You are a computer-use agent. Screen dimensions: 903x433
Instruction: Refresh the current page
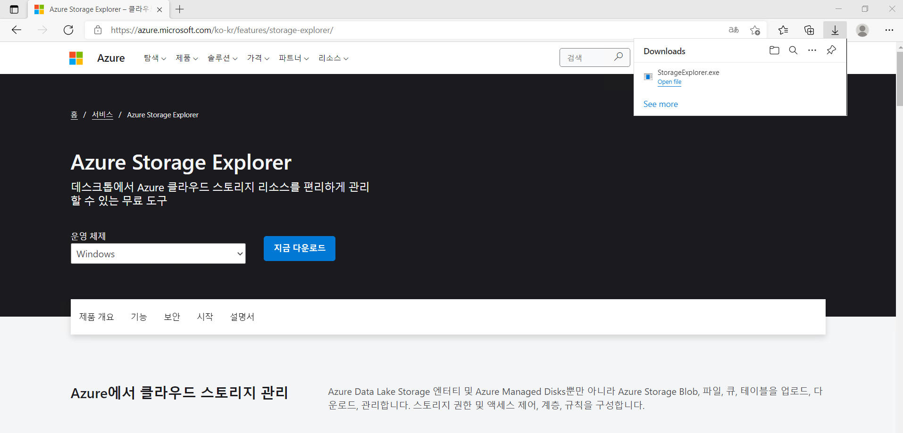[68, 30]
